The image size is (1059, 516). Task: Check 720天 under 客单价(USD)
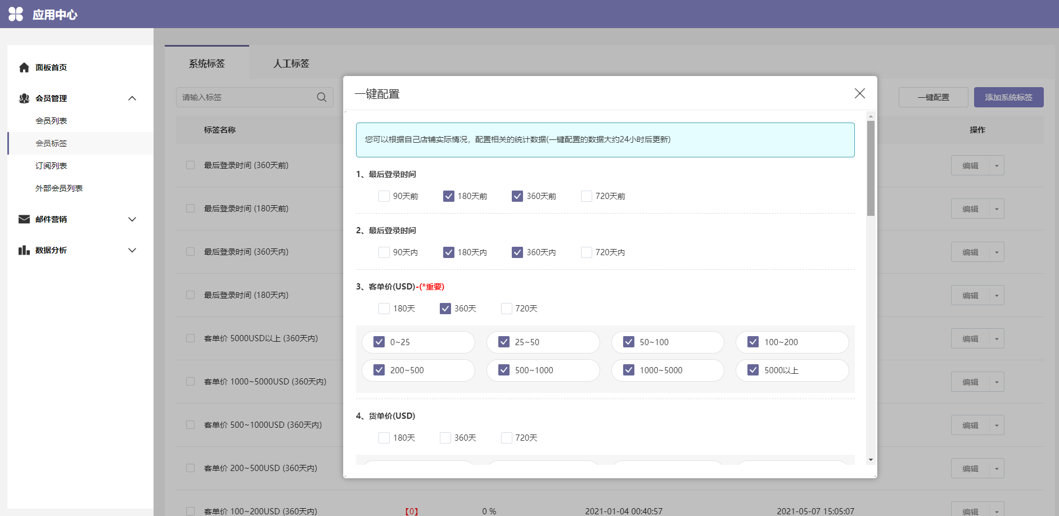click(x=507, y=309)
